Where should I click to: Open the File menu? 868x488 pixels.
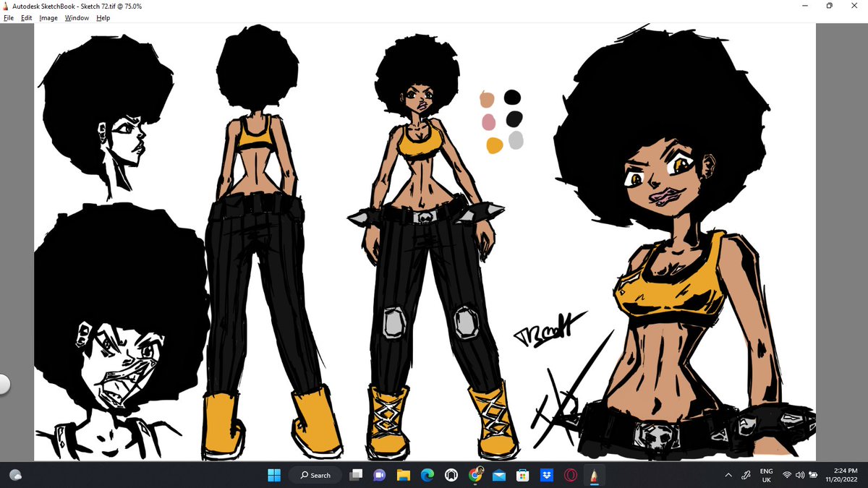pos(9,17)
